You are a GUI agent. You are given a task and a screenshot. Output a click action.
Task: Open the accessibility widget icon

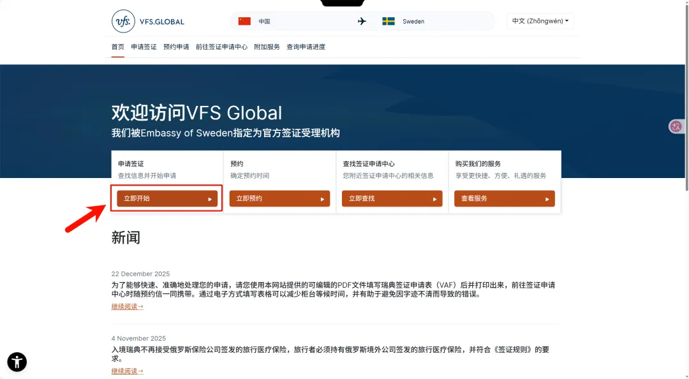17,362
